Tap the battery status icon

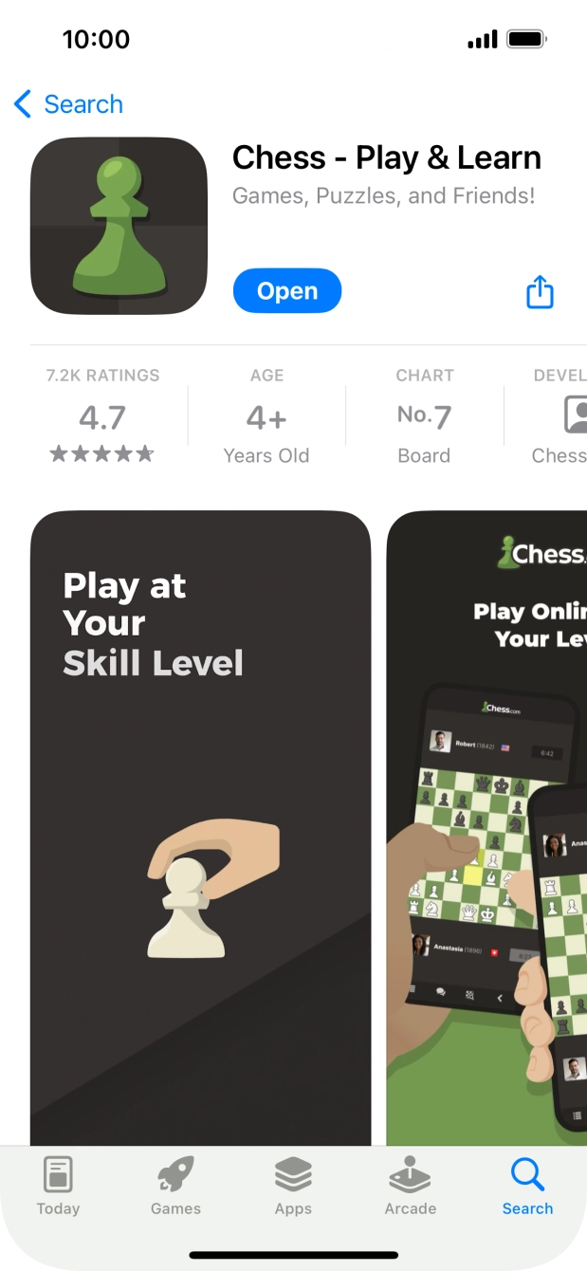[x=527, y=39]
